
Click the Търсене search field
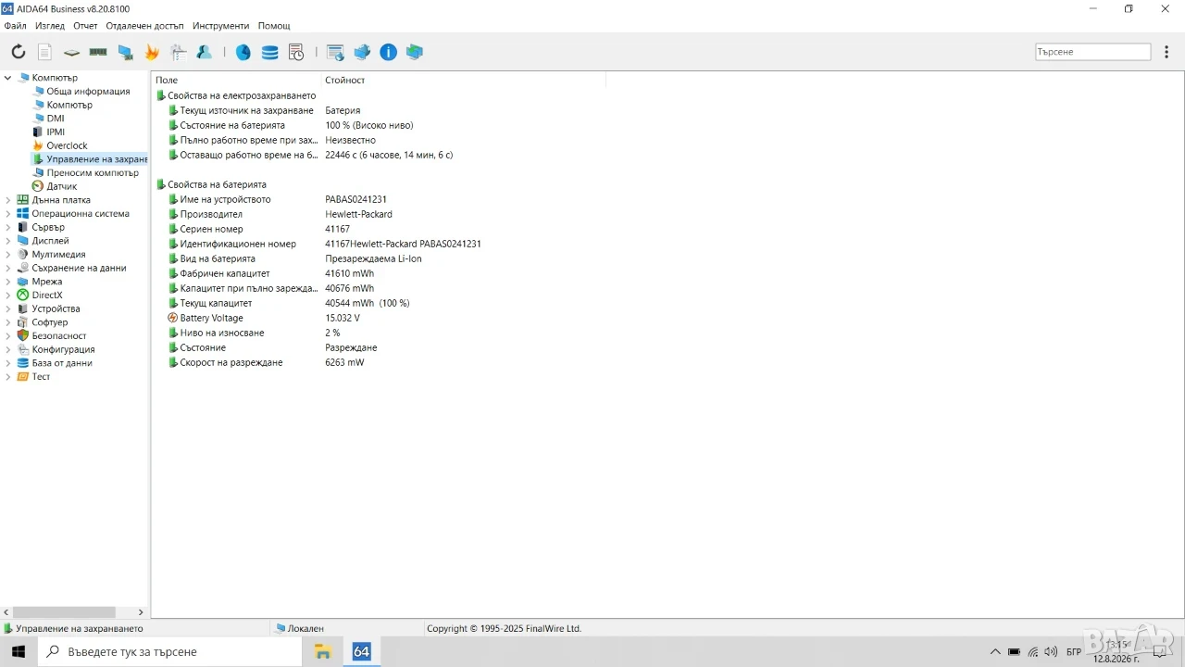(1092, 52)
